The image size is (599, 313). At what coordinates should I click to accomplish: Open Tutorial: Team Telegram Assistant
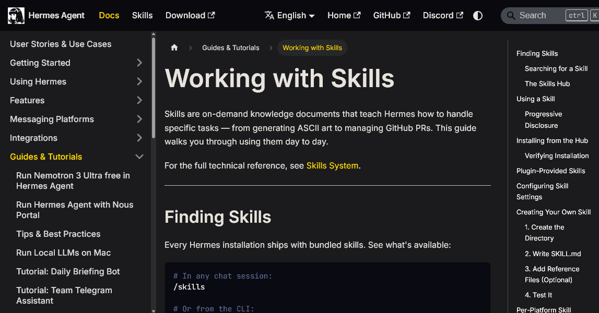tap(64, 295)
